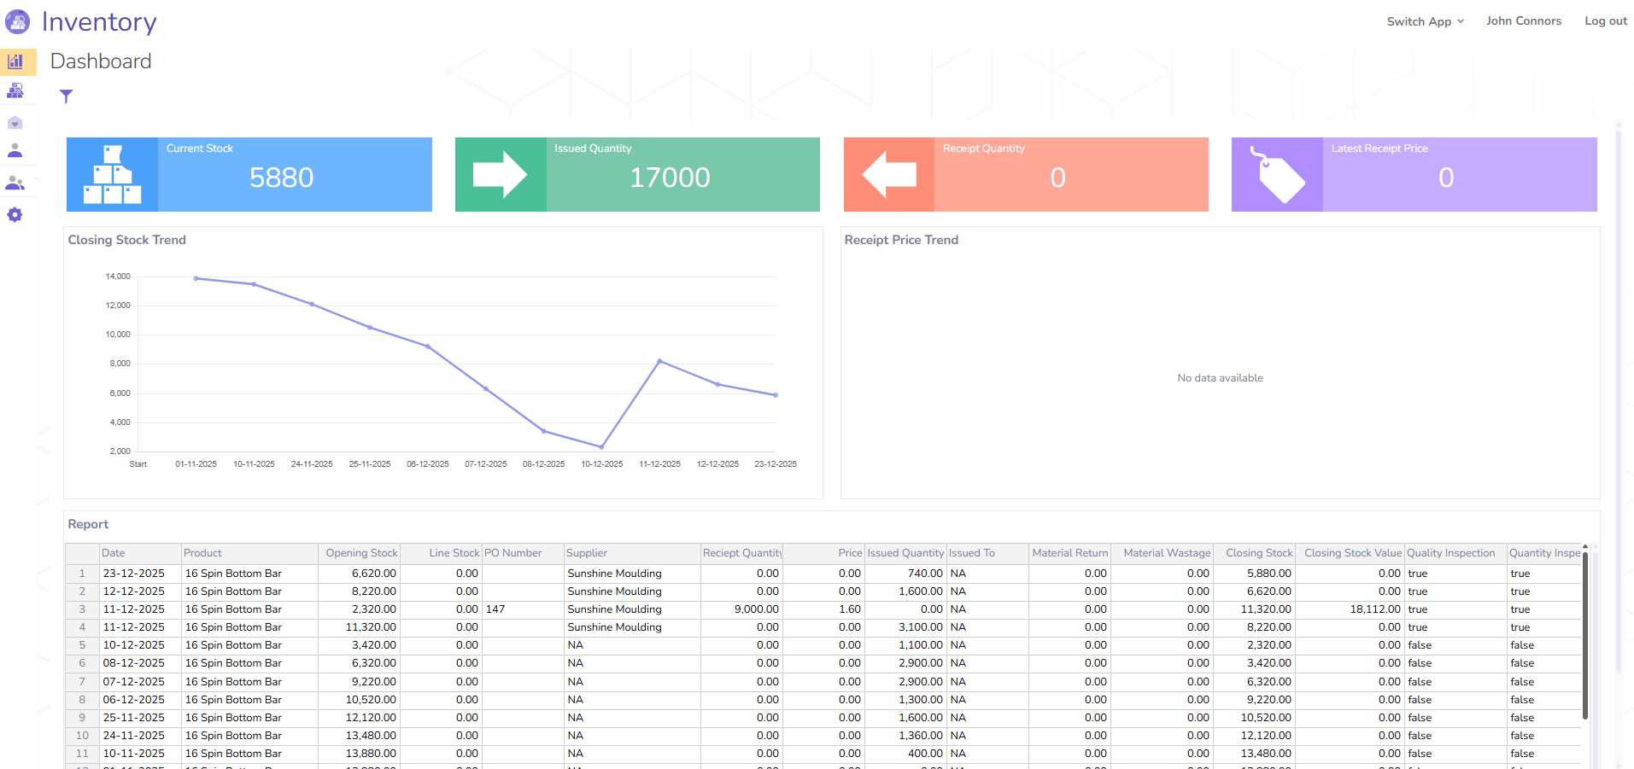Sort report by Issued Quantity column header
Screen dimensions: 1634x769
tap(905, 553)
